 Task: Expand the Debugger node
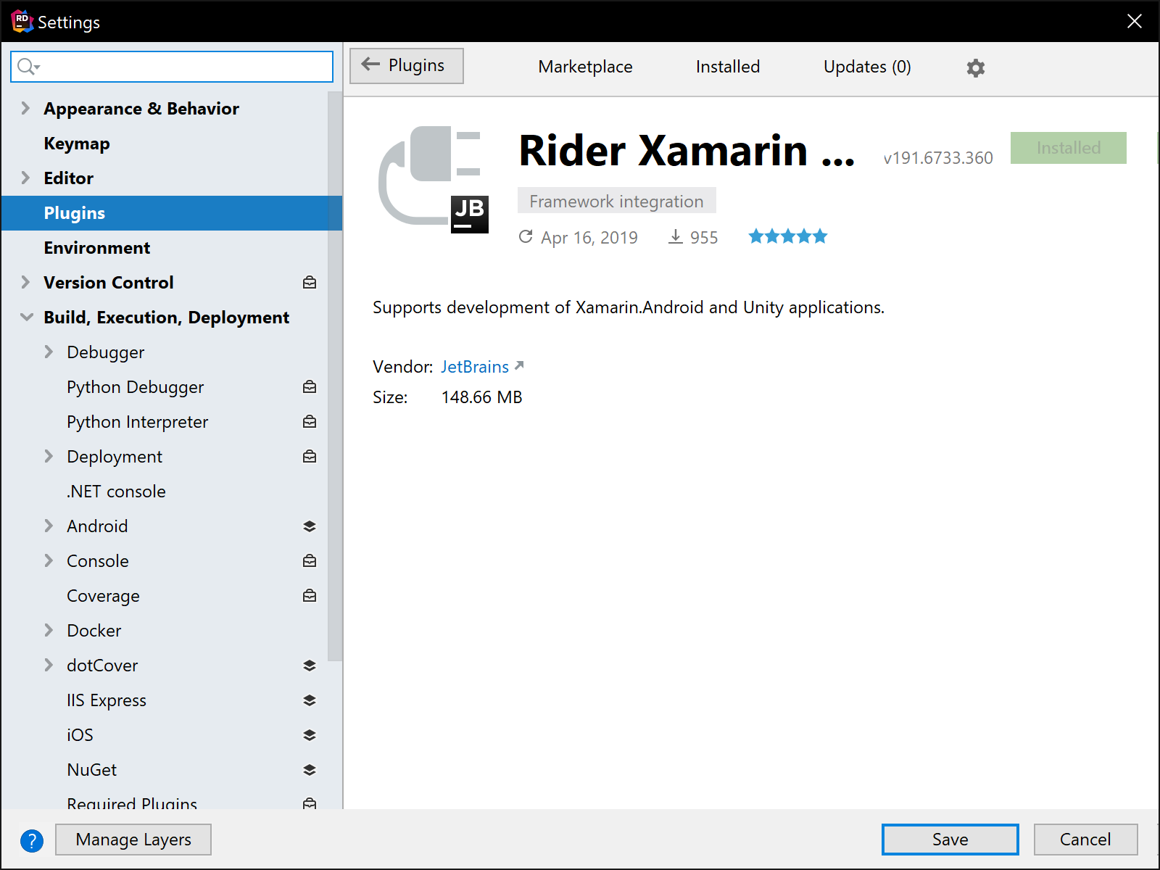pyautogui.click(x=49, y=352)
